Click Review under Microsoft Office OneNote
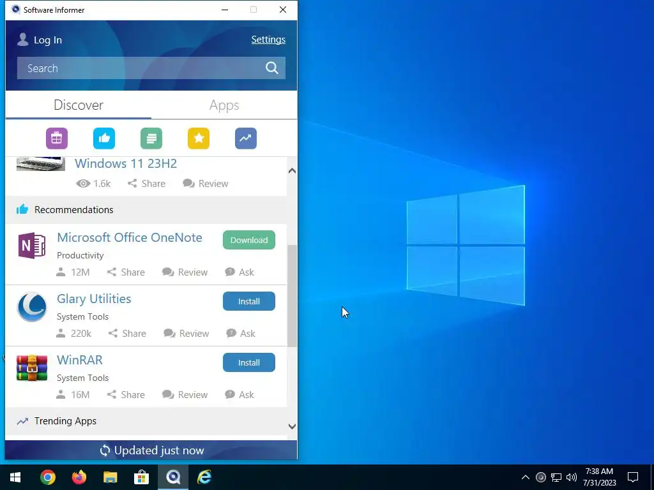Image resolution: width=654 pixels, height=490 pixels. tap(185, 272)
